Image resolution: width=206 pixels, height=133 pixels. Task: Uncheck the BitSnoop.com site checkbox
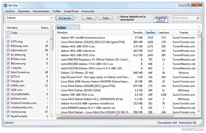pyautogui.click(x=8, y=46)
